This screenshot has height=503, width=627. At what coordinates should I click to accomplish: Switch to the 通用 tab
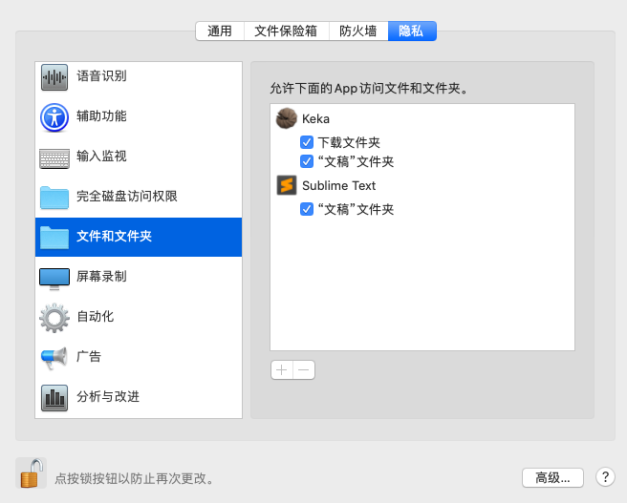click(220, 31)
